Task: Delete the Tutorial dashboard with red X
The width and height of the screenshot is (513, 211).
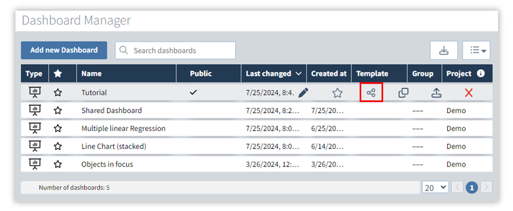Action: tap(469, 93)
